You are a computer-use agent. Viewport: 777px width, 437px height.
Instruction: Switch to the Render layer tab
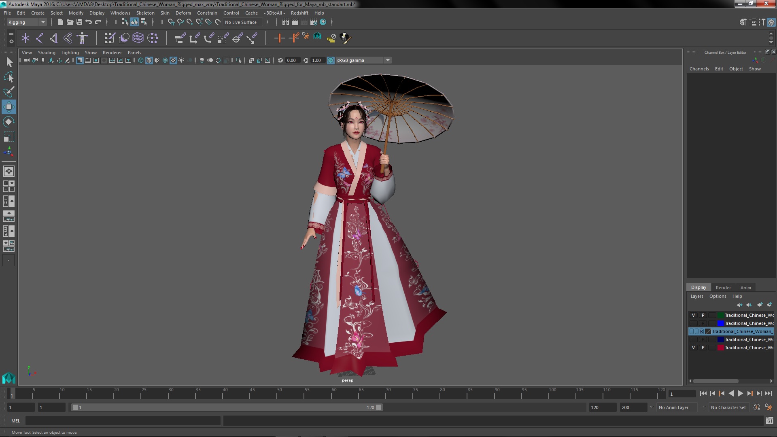coord(723,288)
